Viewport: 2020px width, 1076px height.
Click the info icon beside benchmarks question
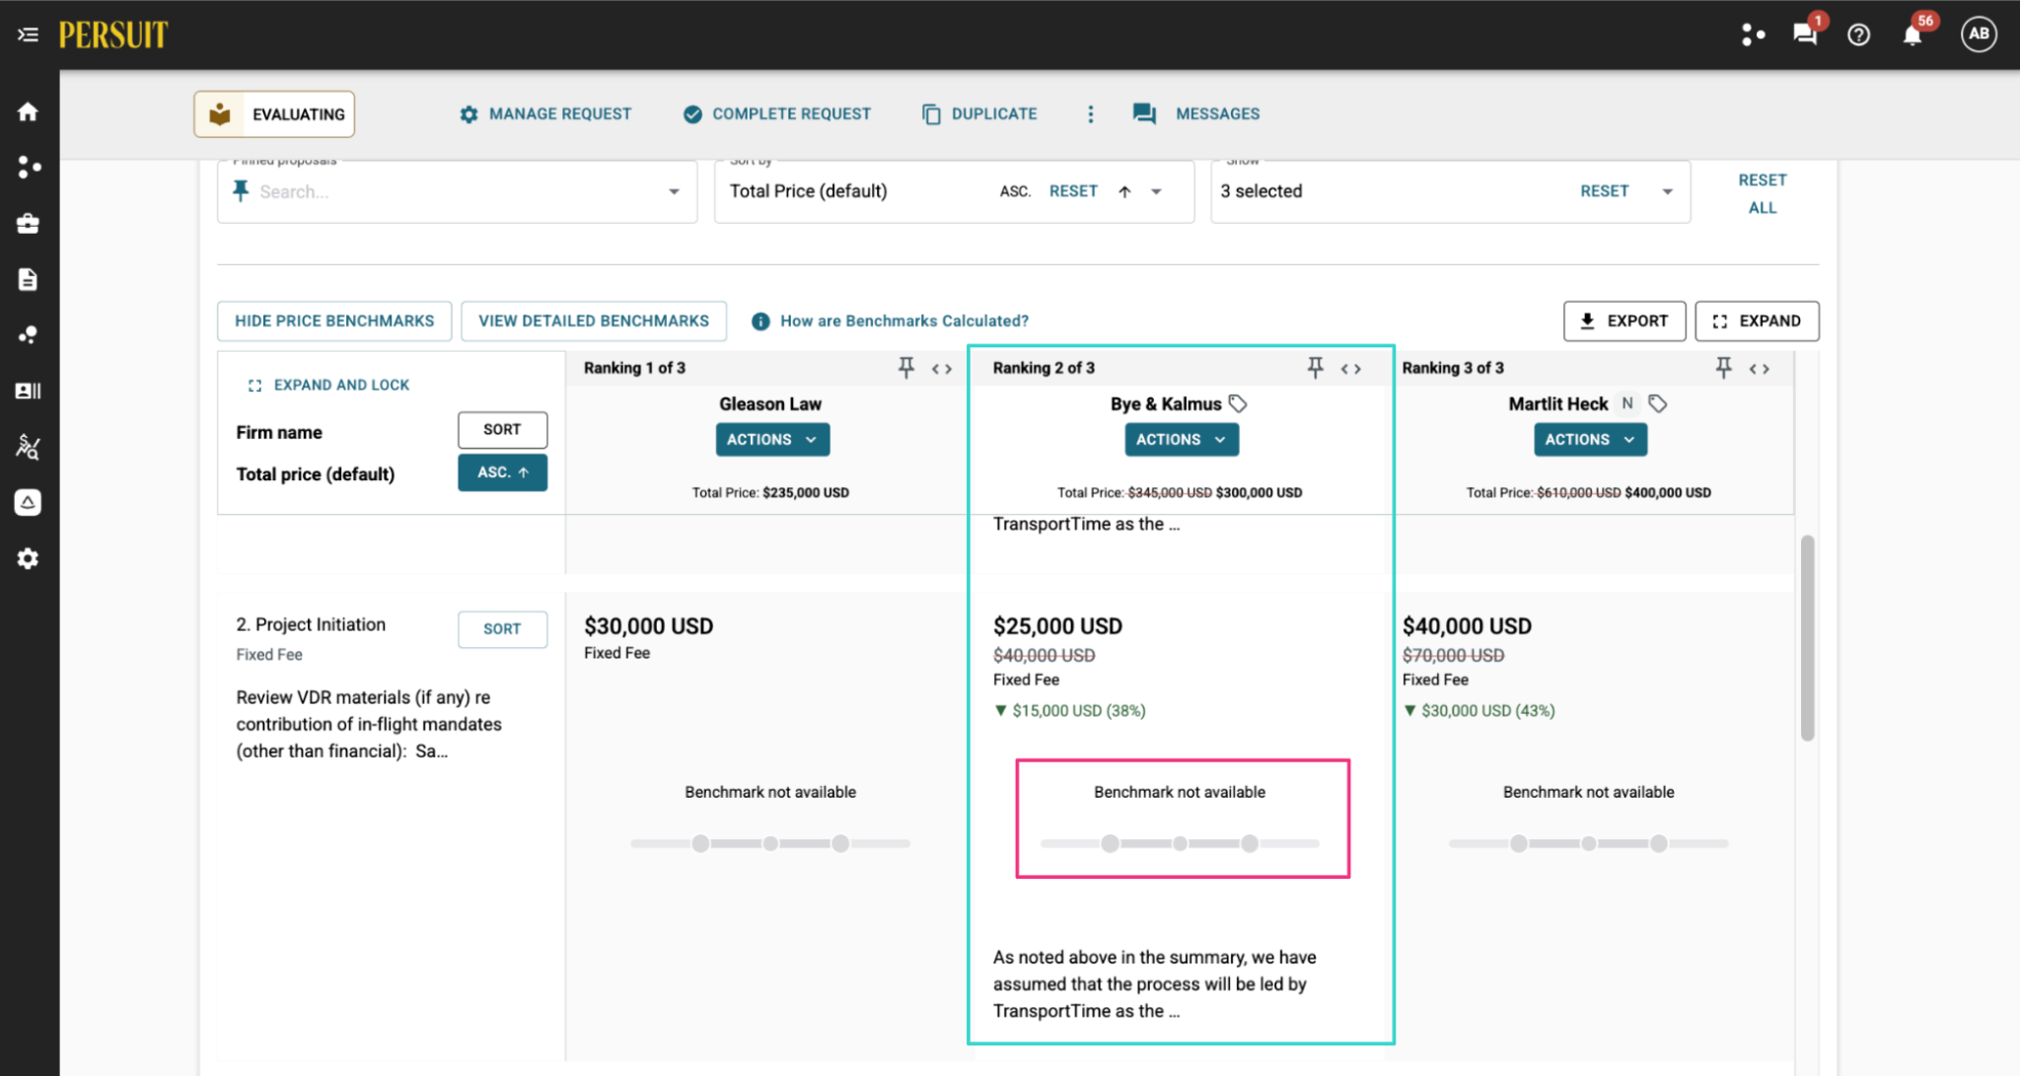760,322
